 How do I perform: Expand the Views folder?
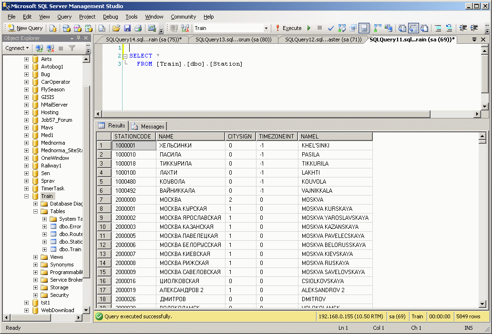pos(35,257)
